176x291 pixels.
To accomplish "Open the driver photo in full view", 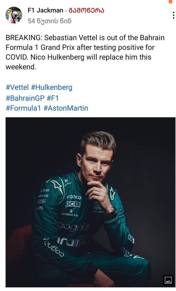I will (90, 202).
